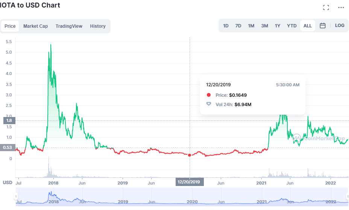Viewport: 349px width, 210px height.
Task: Click the 2022 label on main chart axis
Action: pyautogui.click(x=331, y=183)
